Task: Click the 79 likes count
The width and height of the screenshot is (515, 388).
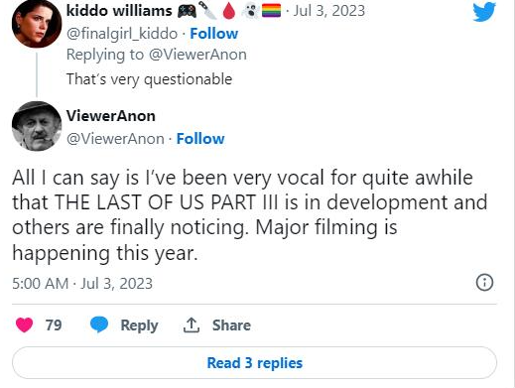Action: (x=54, y=325)
